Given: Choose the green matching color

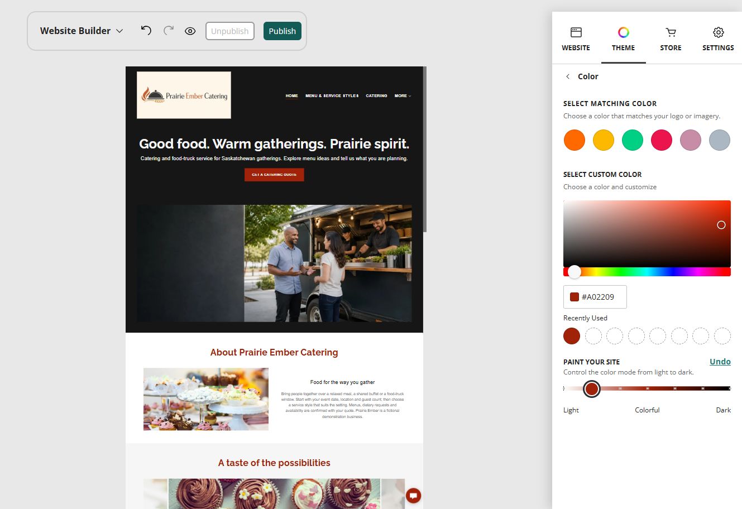Looking at the screenshot, I should tap(633, 140).
